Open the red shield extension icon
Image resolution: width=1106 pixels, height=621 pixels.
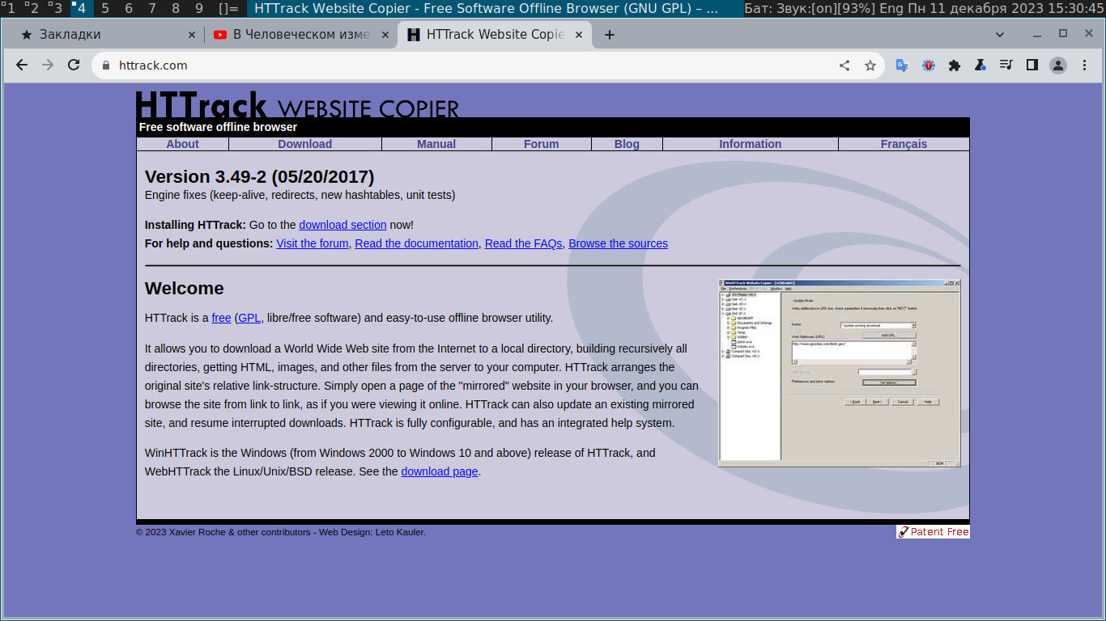929,65
